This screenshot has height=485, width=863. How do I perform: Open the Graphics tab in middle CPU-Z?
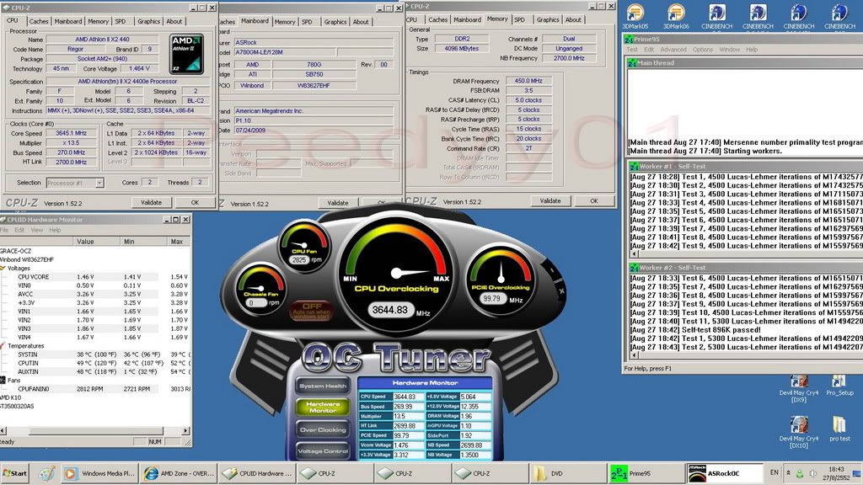[x=335, y=22]
